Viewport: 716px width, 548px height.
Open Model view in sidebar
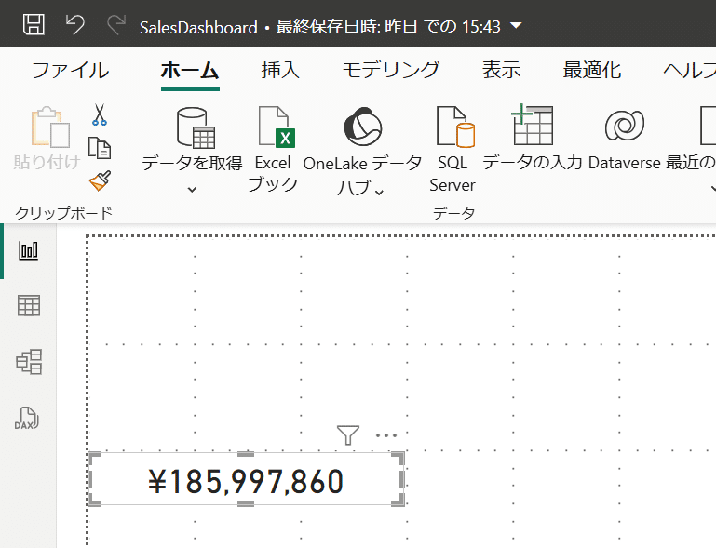pos(29,362)
